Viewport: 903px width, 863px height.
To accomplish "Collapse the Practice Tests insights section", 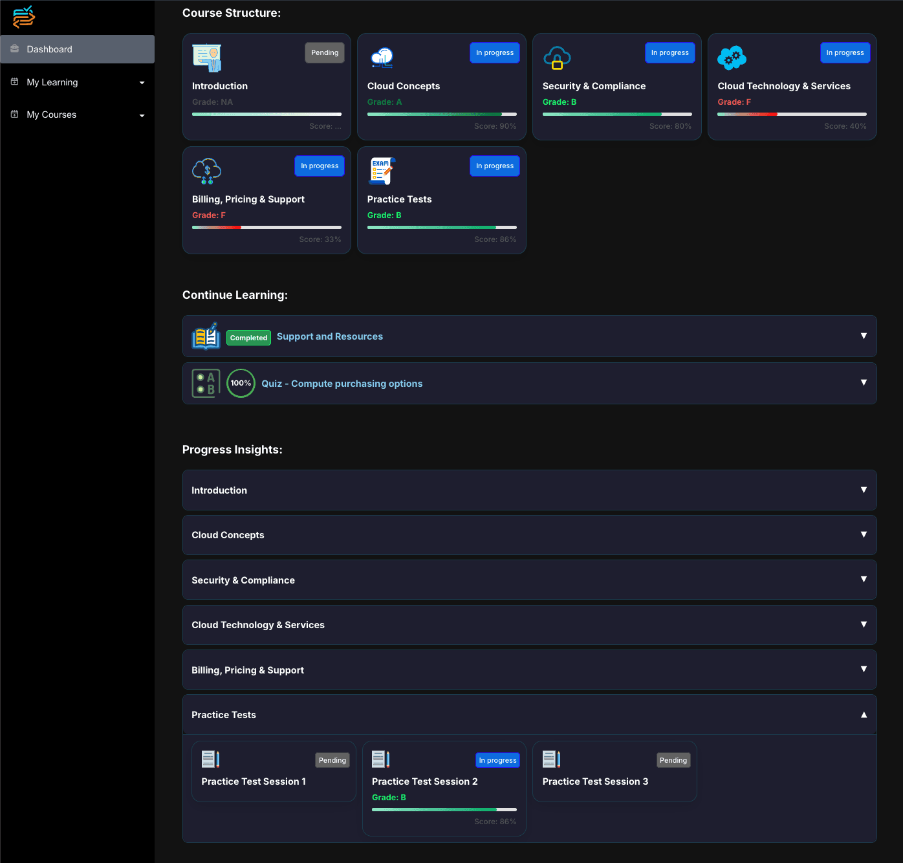I will point(864,714).
